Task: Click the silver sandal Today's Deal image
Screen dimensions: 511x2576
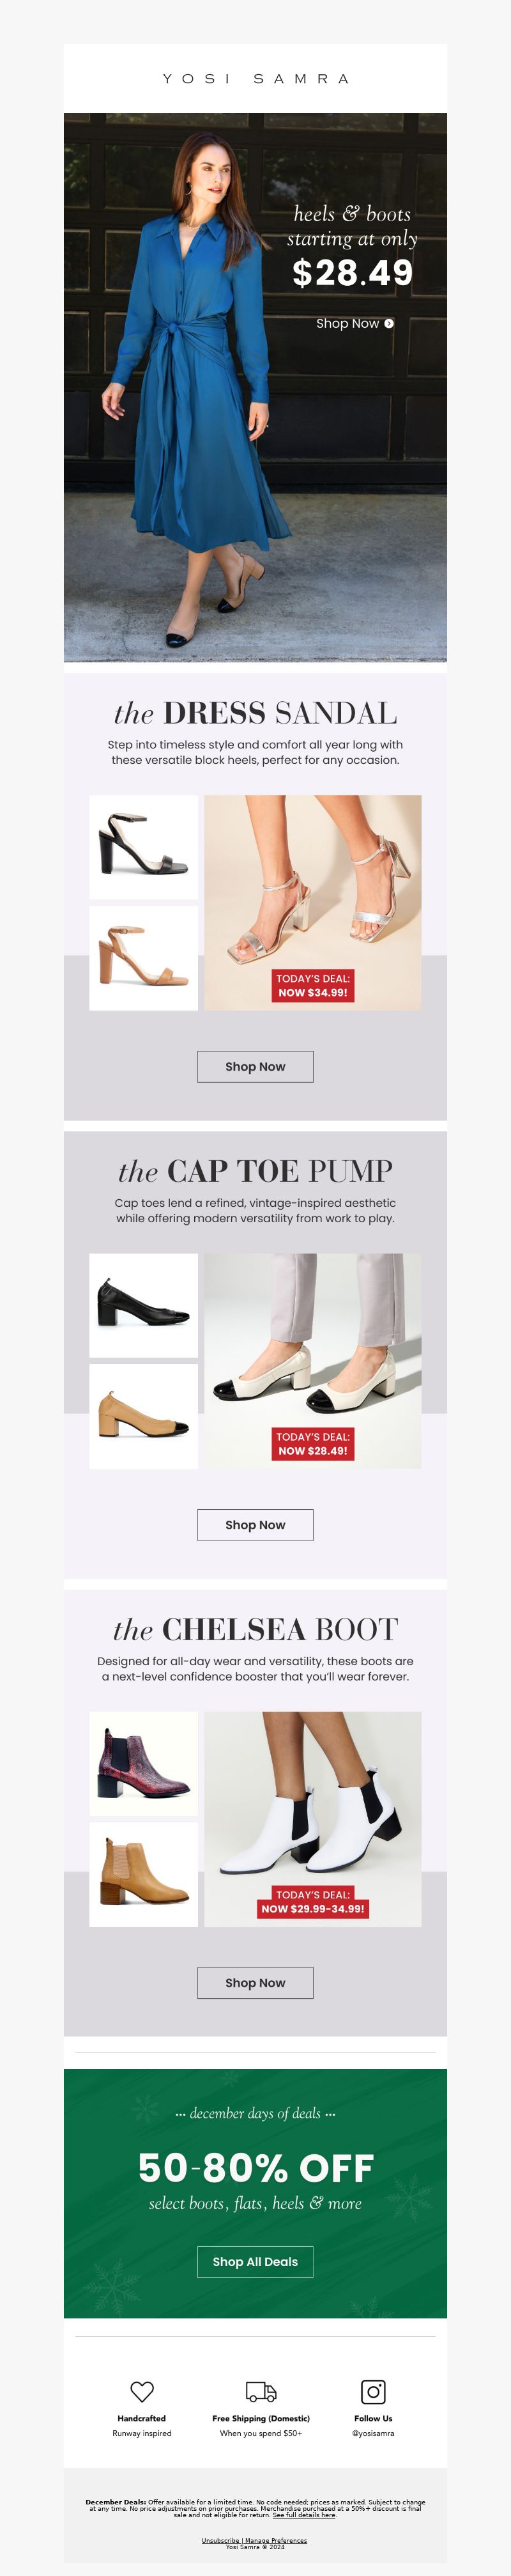Action: pos(313,902)
